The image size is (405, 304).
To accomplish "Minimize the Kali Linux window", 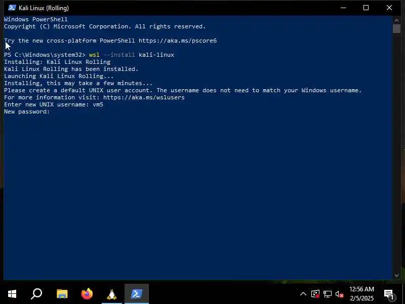I will coord(343,8).
